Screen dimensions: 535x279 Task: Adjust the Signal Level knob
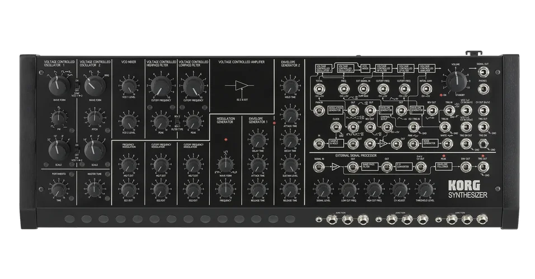(323, 190)
